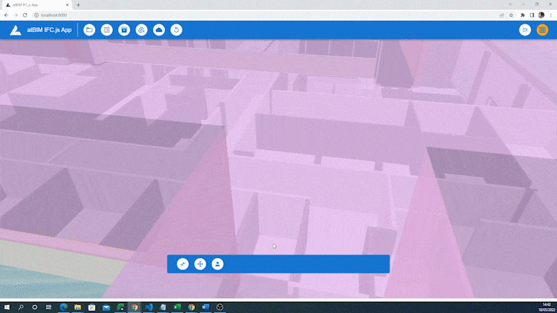The width and height of the screenshot is (557, 313).
Task: Open a new browser tab
Action: [x=78, y=5]
